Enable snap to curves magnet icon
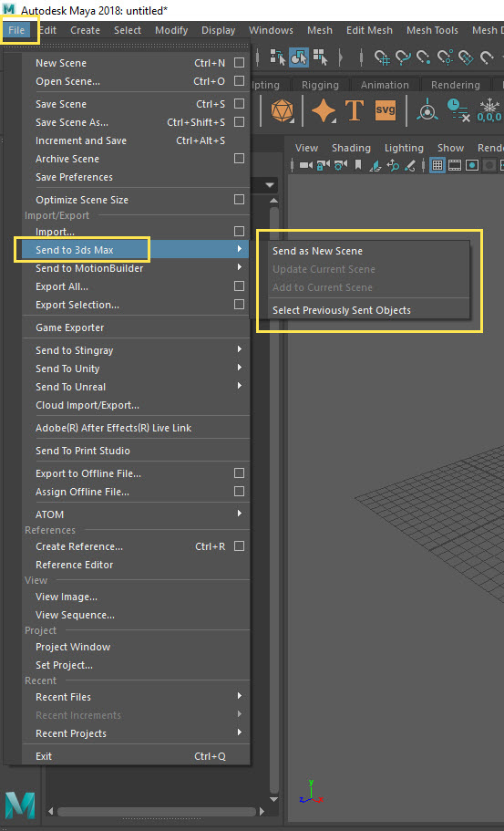The image size is (504, 831). coord(403,57)
